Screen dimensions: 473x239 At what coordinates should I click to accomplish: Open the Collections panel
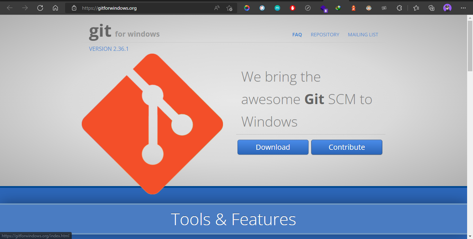[431, 8]
